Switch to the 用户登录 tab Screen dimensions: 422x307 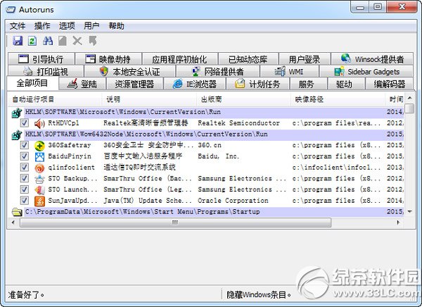305,58
